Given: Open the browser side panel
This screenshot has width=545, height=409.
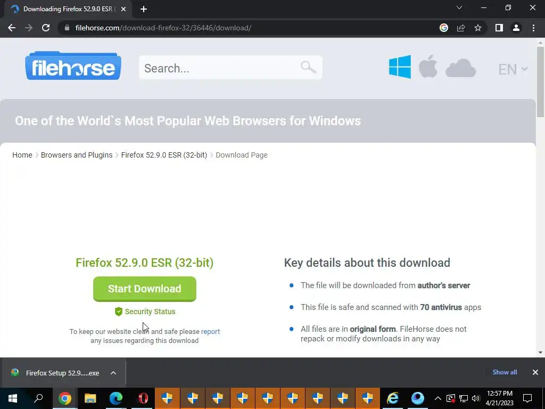Looking at the screenshot, I should coord(499,28).
